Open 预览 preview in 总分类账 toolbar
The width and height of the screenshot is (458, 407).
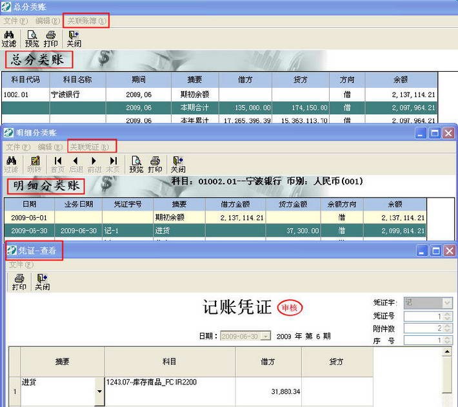click(x=32, y=39)
